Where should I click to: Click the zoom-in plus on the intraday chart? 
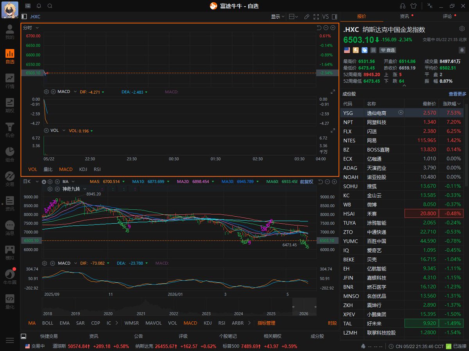tap(333, 28)
